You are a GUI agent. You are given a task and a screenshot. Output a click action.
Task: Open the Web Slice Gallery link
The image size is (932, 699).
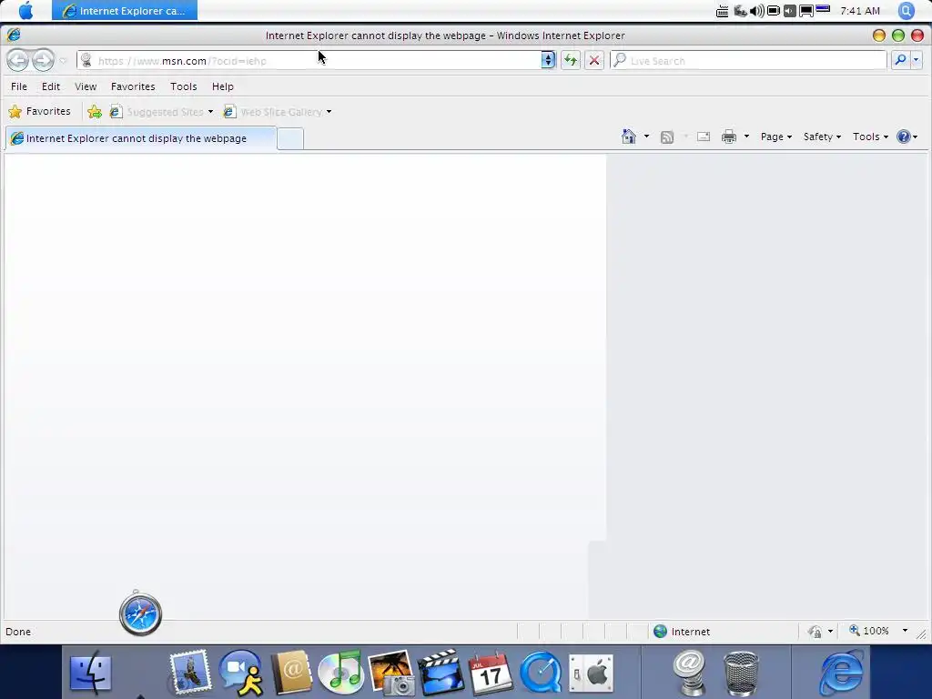(x=273, y=112)
